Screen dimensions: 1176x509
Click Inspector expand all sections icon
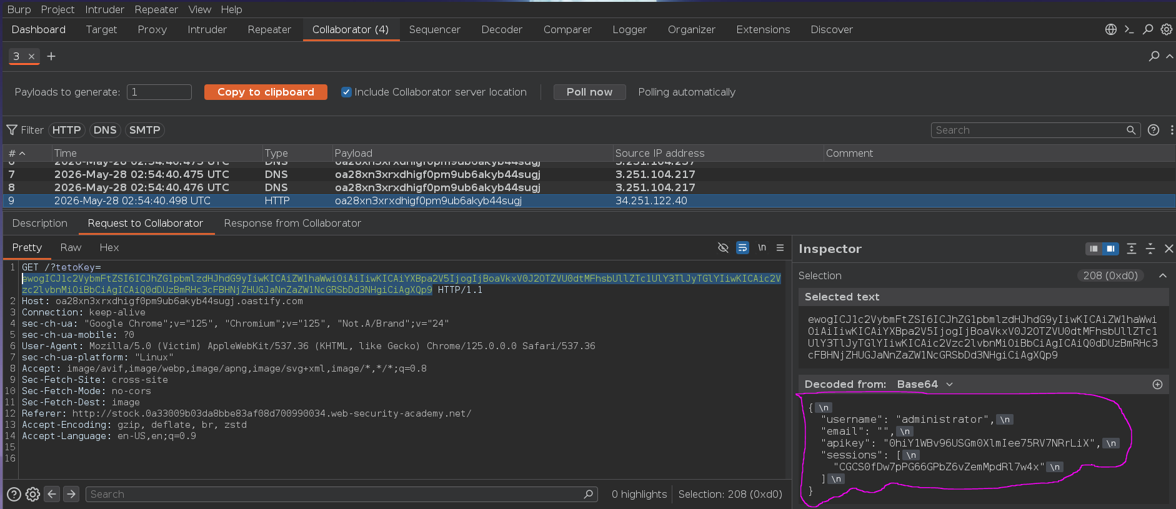click(x=1131, y=249)
